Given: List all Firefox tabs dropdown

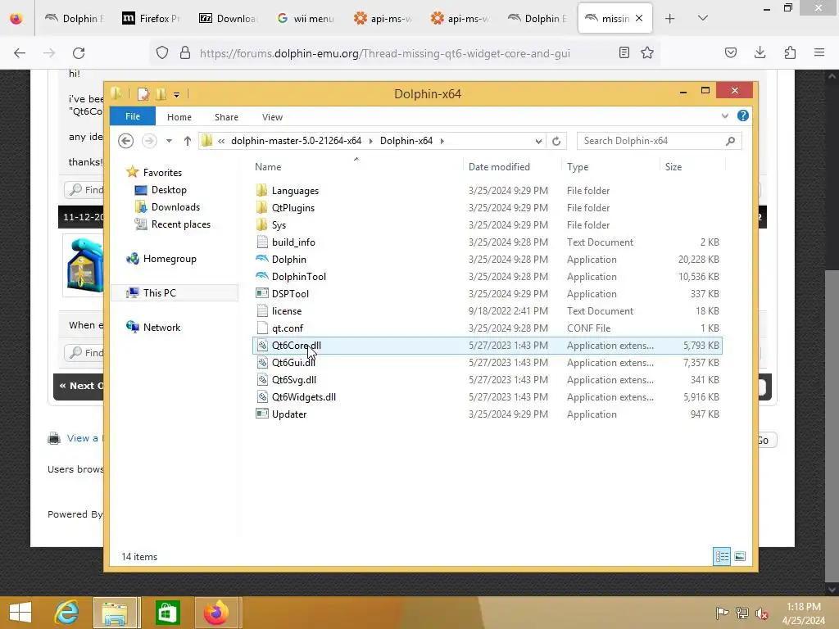Looking at the screenshot, I should coord(702,18).
